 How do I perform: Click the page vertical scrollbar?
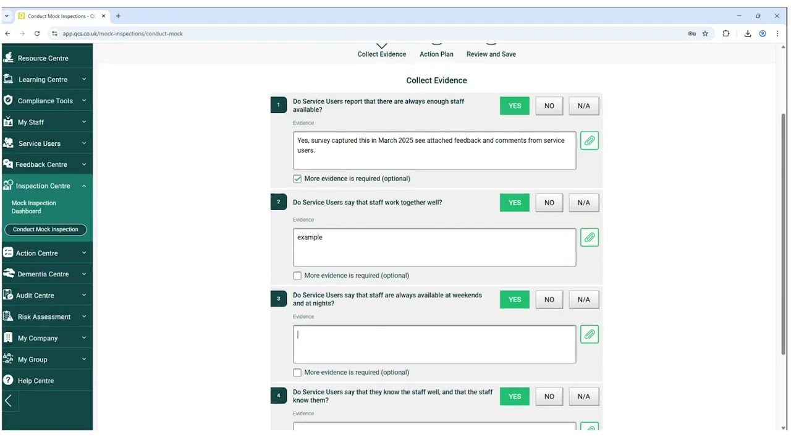coord(784,234)
